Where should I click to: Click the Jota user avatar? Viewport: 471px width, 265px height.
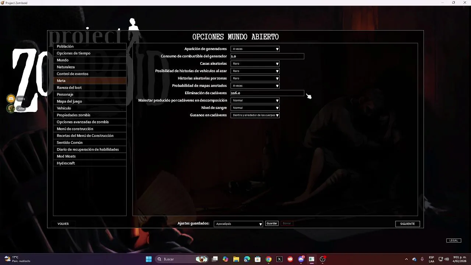[x=11, y=108]
